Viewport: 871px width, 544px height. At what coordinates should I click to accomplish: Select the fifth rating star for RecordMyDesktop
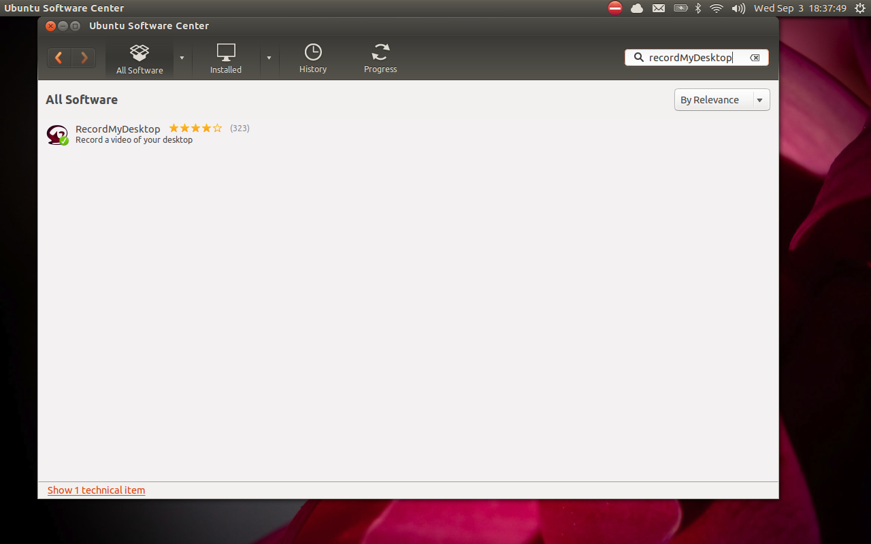[217, 128]
